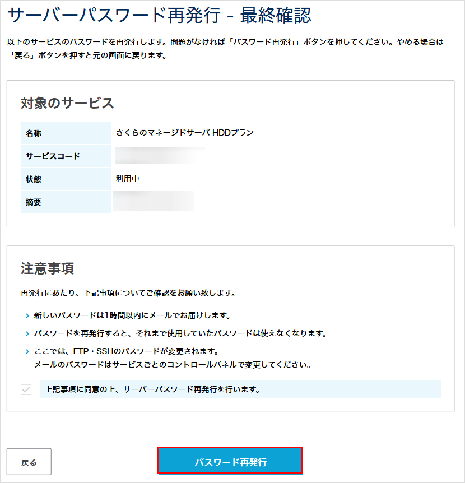This screenshot has width=465, height=483.
Task: Click the 戻る button to go back
Action: pyautogui.click(x=29, y=461)
